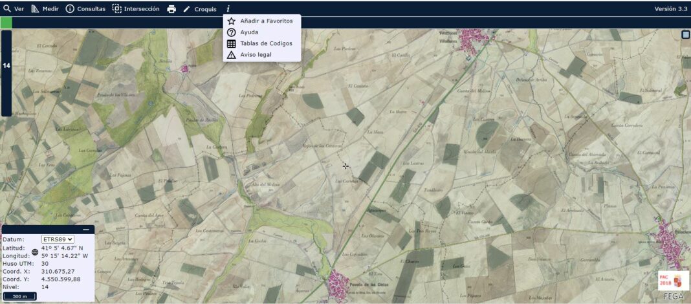The image size is (691, 304).
Task: Click the globe icon beside the coordinates
Action: click(35, 252)
